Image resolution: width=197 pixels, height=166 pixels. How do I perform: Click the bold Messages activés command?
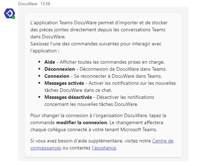tap(64, 83)
